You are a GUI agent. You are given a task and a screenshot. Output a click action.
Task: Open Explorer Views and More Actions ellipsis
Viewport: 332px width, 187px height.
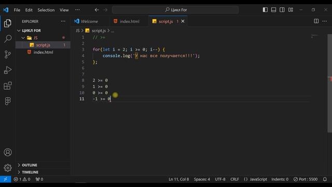tap(63, 21)
